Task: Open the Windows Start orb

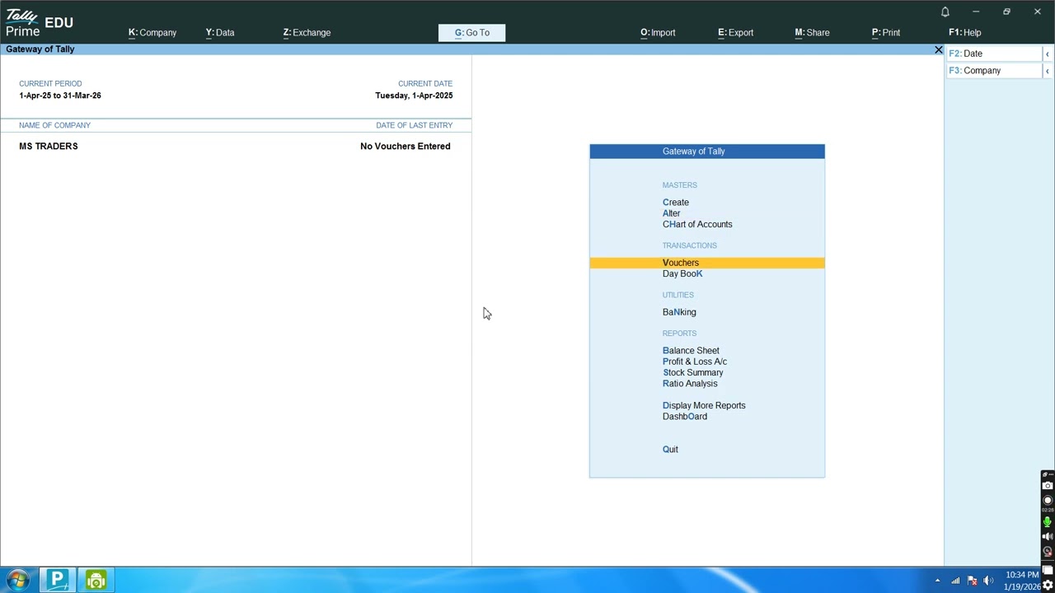Action: 17,580
